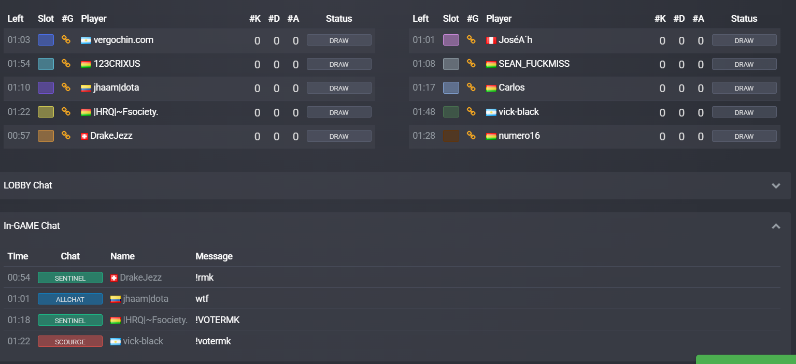The width and height of the screenshot is (796, 364).
Task: Collapse the In-GAME Chat section chevron
Action: click(776, 226)
